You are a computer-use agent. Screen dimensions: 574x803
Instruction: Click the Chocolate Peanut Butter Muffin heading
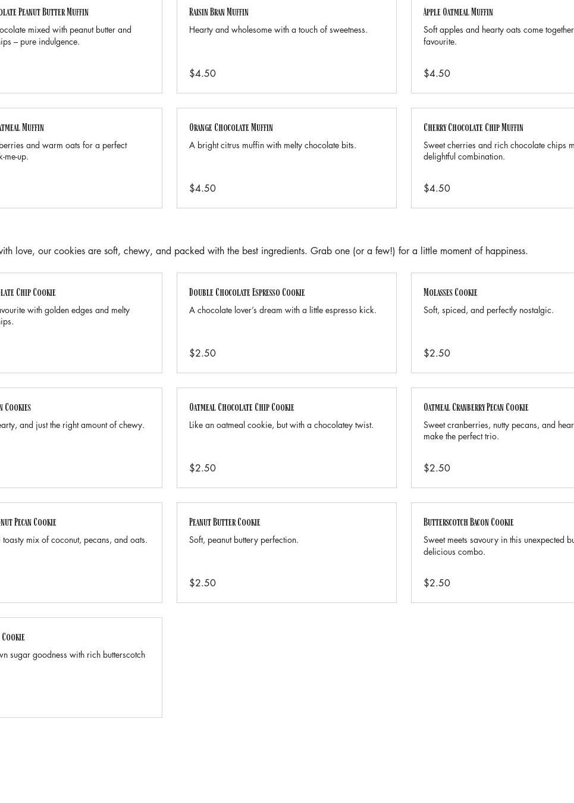point(44,12)
